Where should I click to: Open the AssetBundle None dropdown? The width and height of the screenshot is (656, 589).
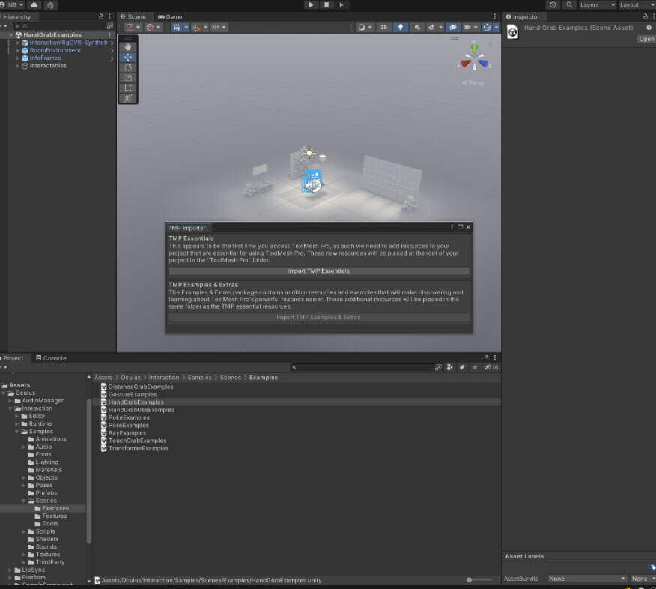pos(586,579)
